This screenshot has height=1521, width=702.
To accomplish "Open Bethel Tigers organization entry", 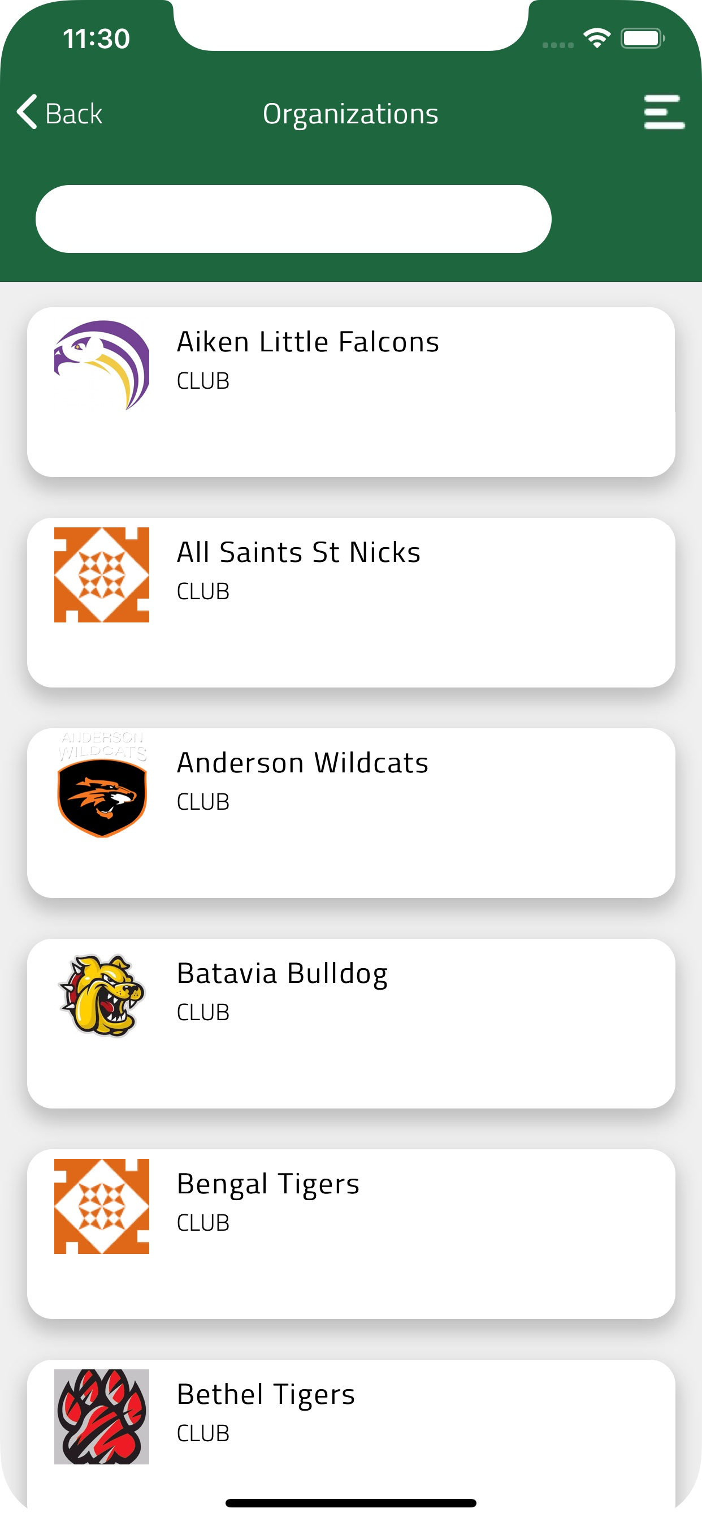I will tap(266, 1395).
